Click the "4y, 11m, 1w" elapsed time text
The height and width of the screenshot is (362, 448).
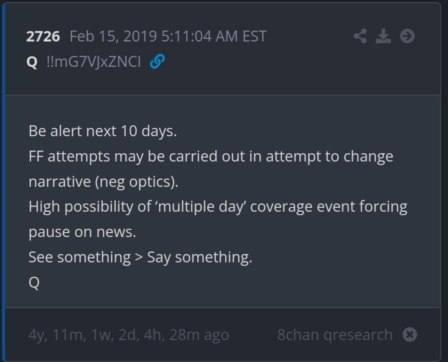(x=129, y=335)
